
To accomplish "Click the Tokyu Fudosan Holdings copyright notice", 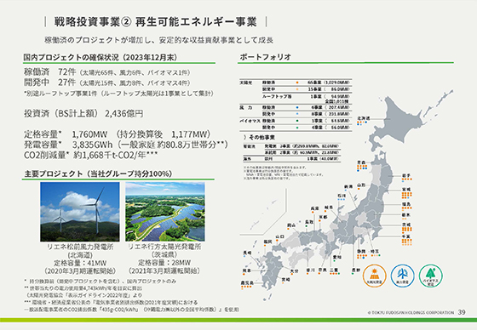I will tap(411, 312).
